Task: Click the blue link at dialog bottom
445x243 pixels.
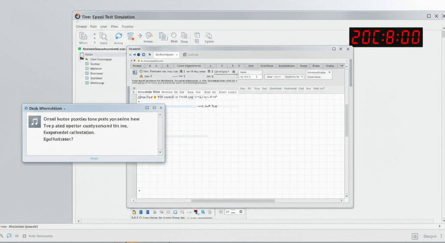Action: tap(94, 159)
